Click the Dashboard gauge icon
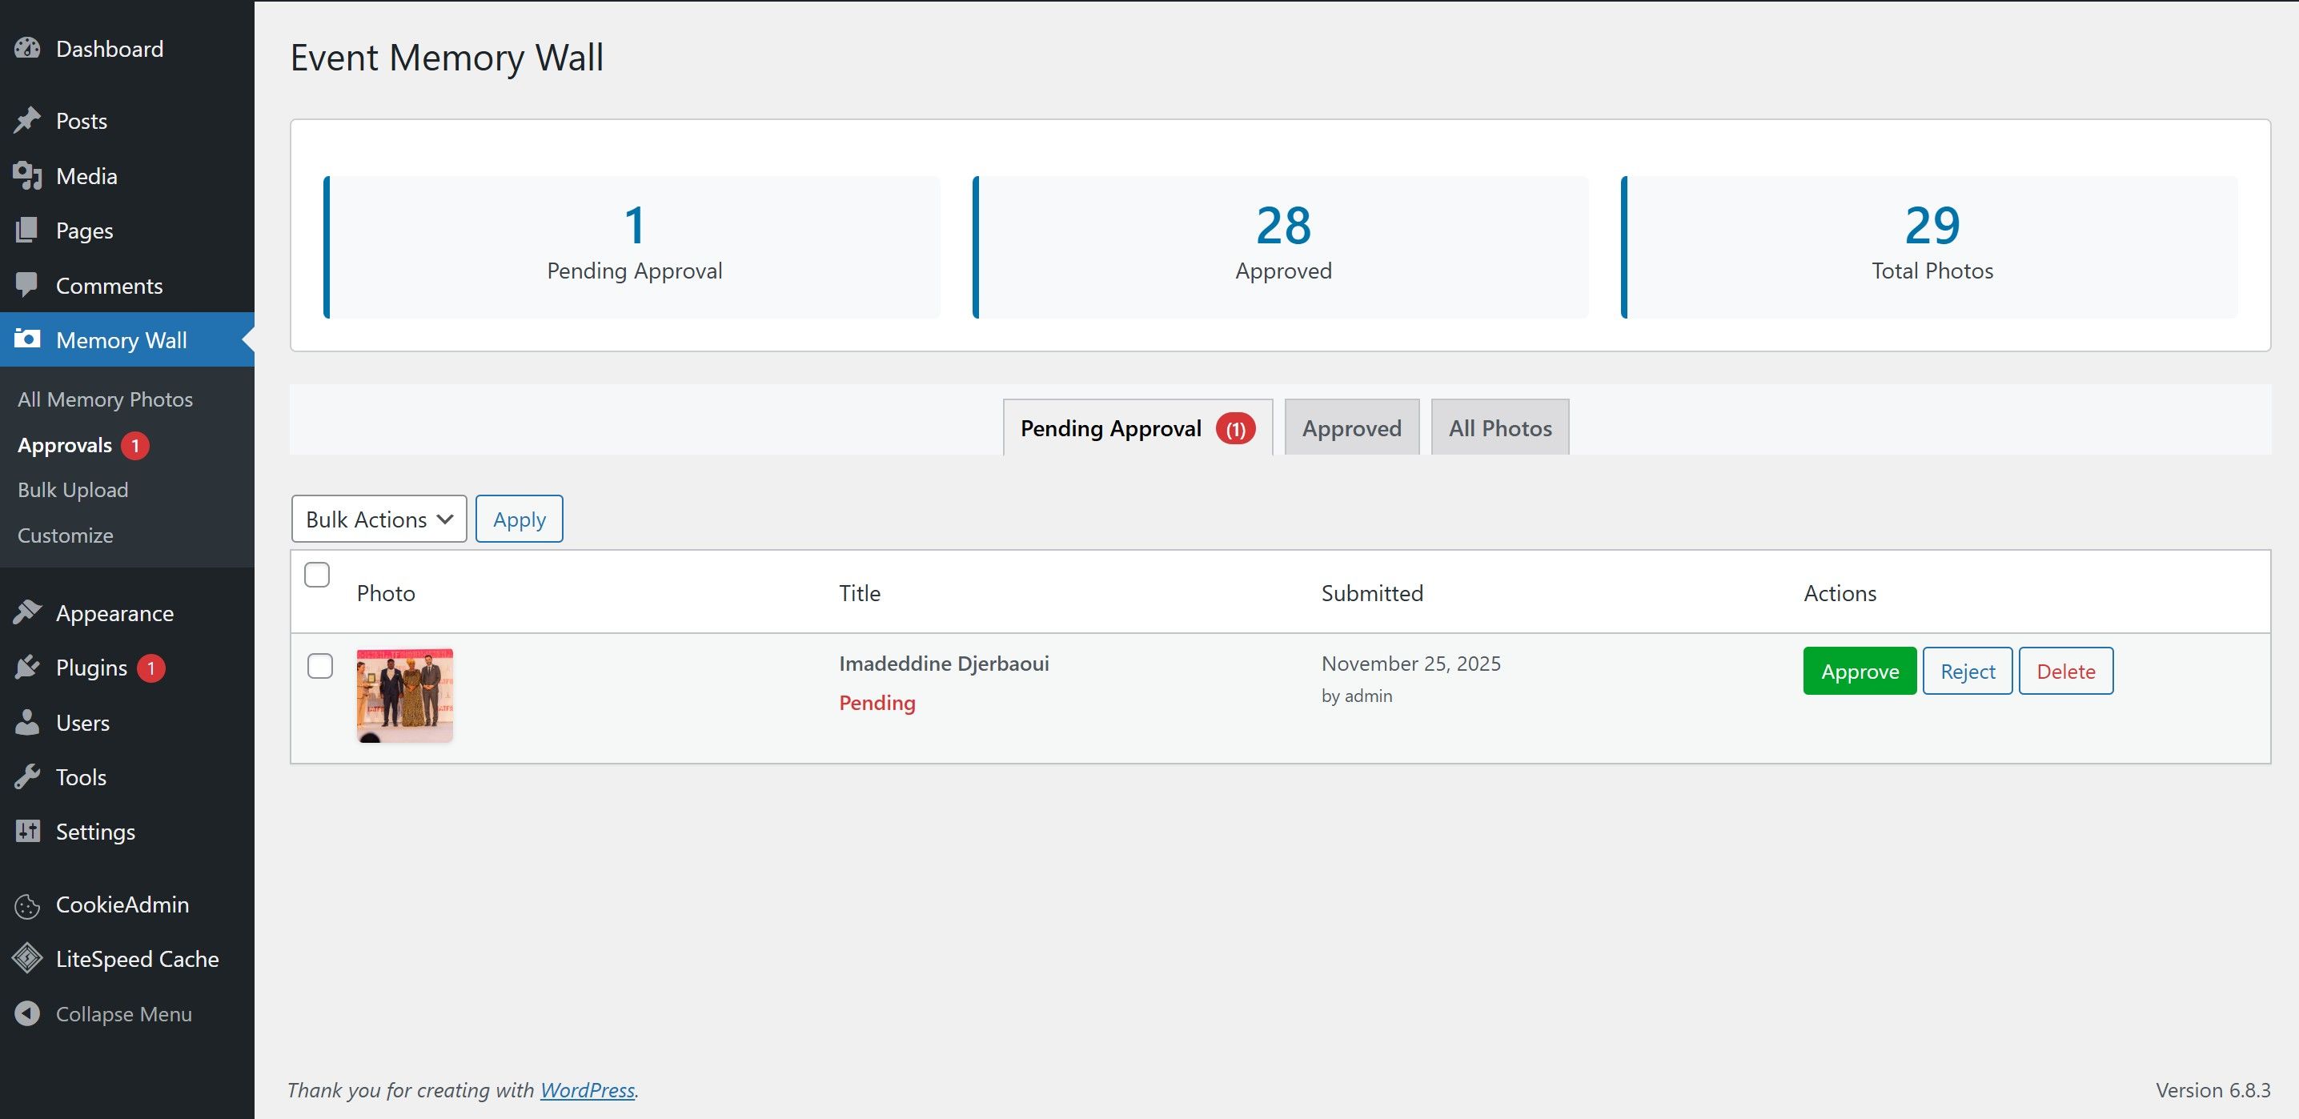The width and height of the screenshot is (2299, 1119). tap(28, 48)
